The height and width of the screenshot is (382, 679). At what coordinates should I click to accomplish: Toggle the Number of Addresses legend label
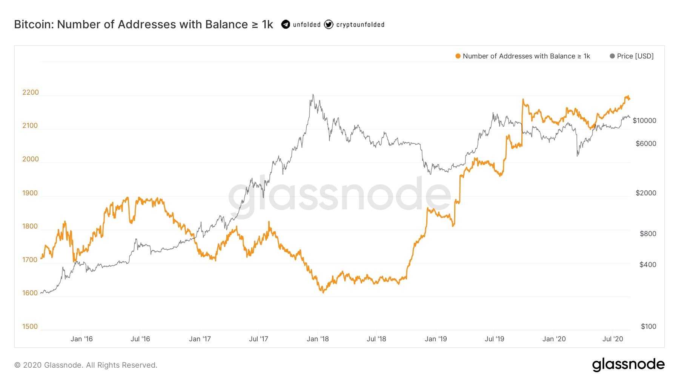526,56
